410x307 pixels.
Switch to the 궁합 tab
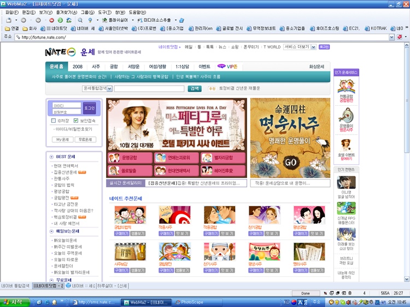tap(114, 67)
